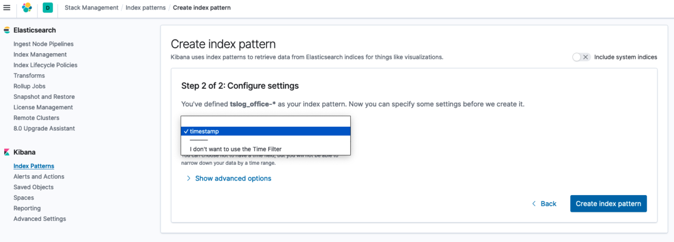This screenshot has width=674, height=242.
Task: Click the chevron next to Show advanced options
Action: [x=189, y=178]
